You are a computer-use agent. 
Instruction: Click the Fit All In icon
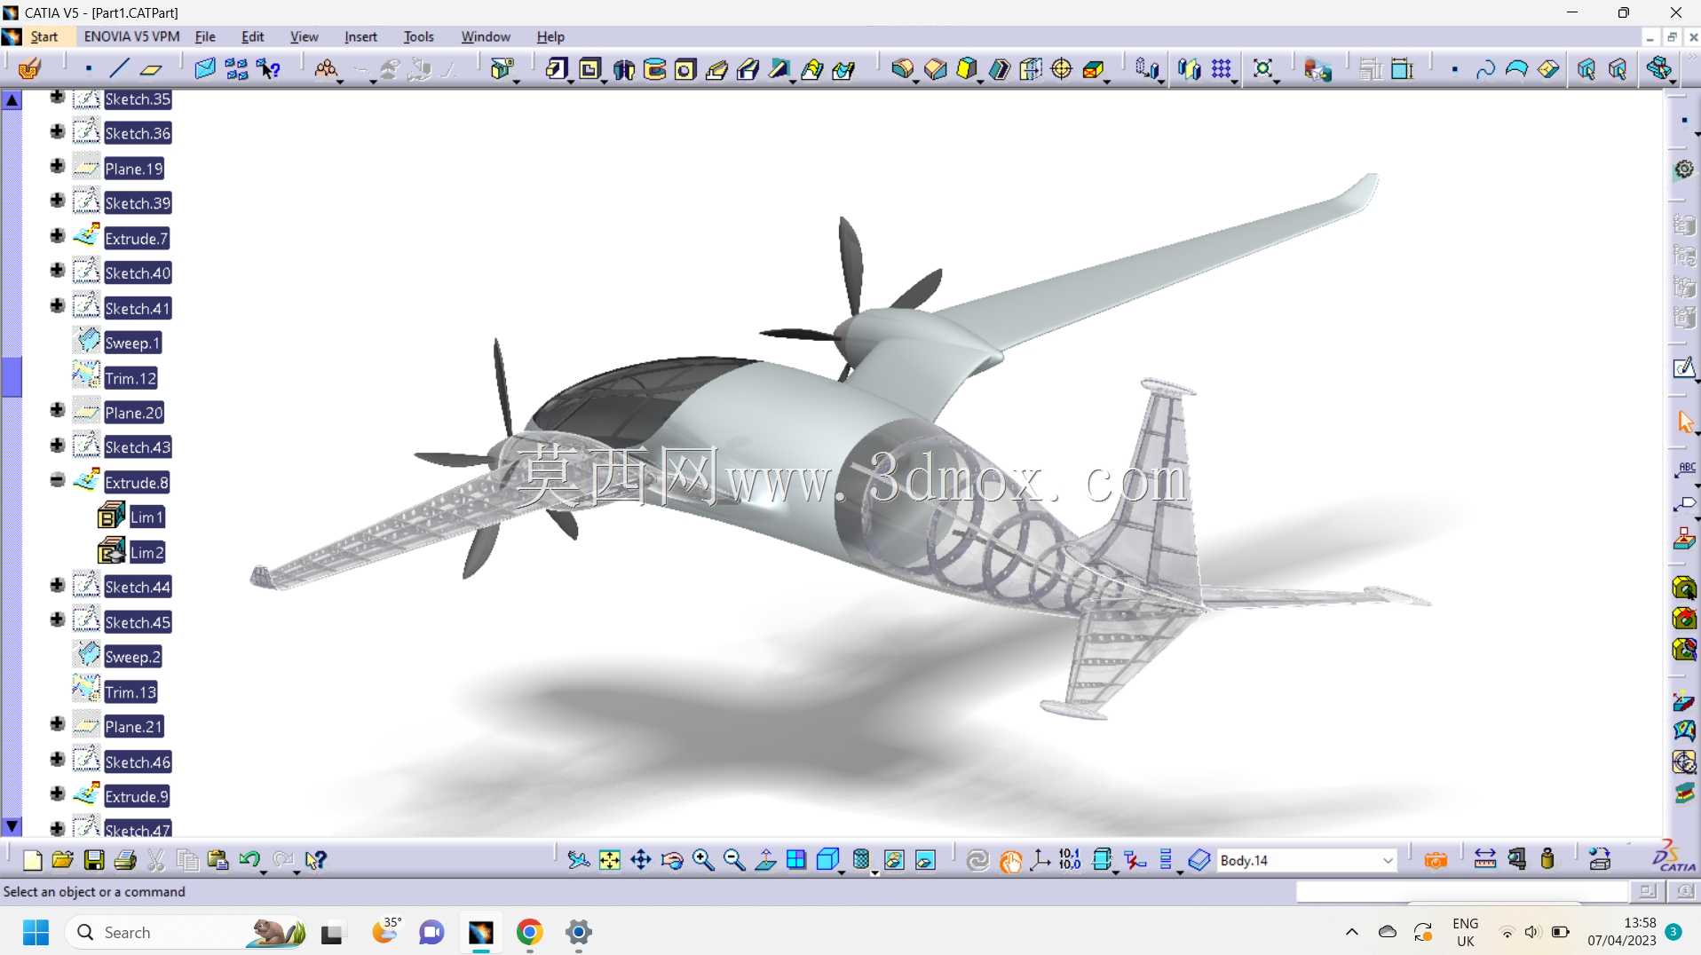coord(610,859)
